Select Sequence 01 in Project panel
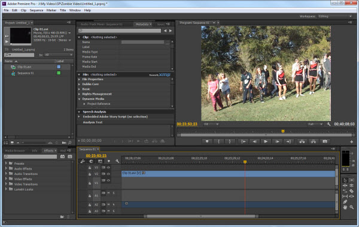Viewport: 359px width, 227px height. pyautogui.click(x=26, y=73)
